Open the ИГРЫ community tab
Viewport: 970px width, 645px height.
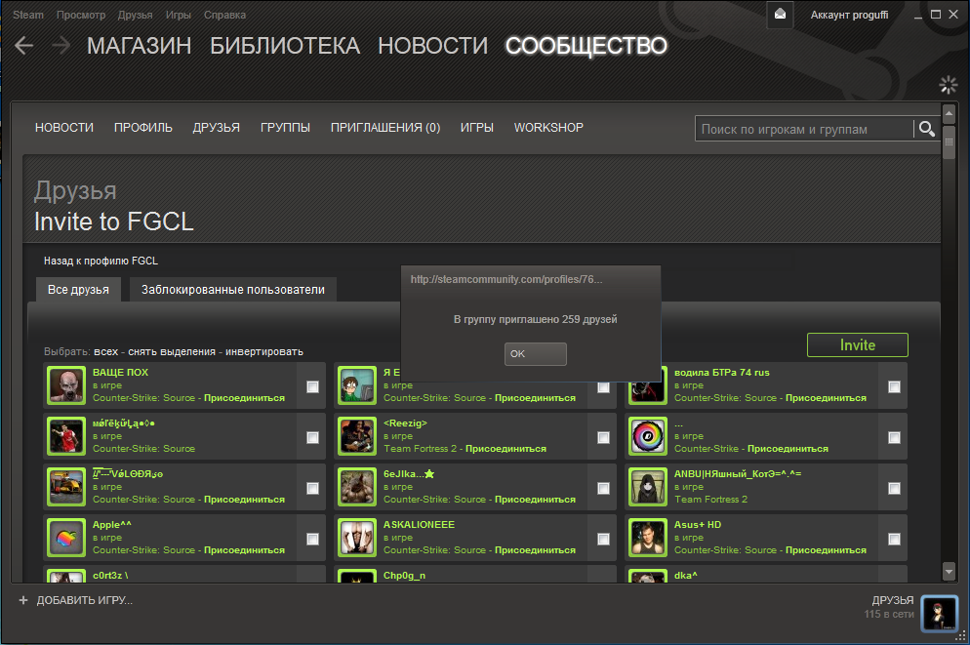(x=477, y=128)
